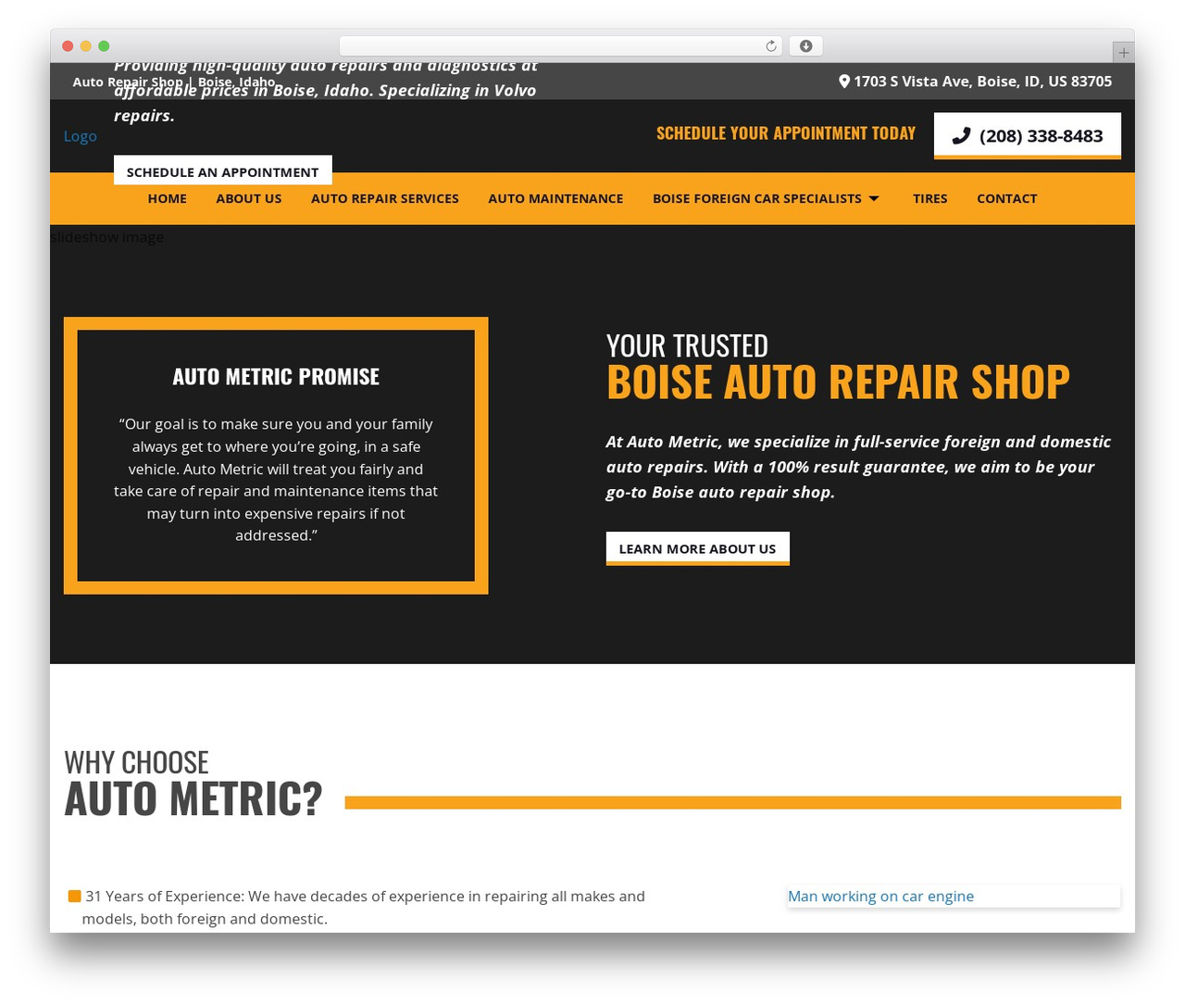Click the phone handset icon
This screenshot has height=1004, width=1185.
click(x=961, y=136)
